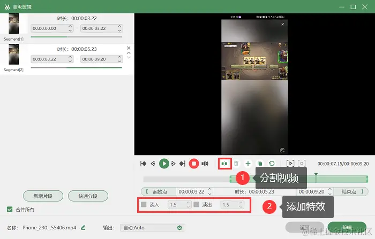Viewport: 375px width, 239px height.
Task: Decrease Segment[2] end time with down arrow
Action: point(119,61)
